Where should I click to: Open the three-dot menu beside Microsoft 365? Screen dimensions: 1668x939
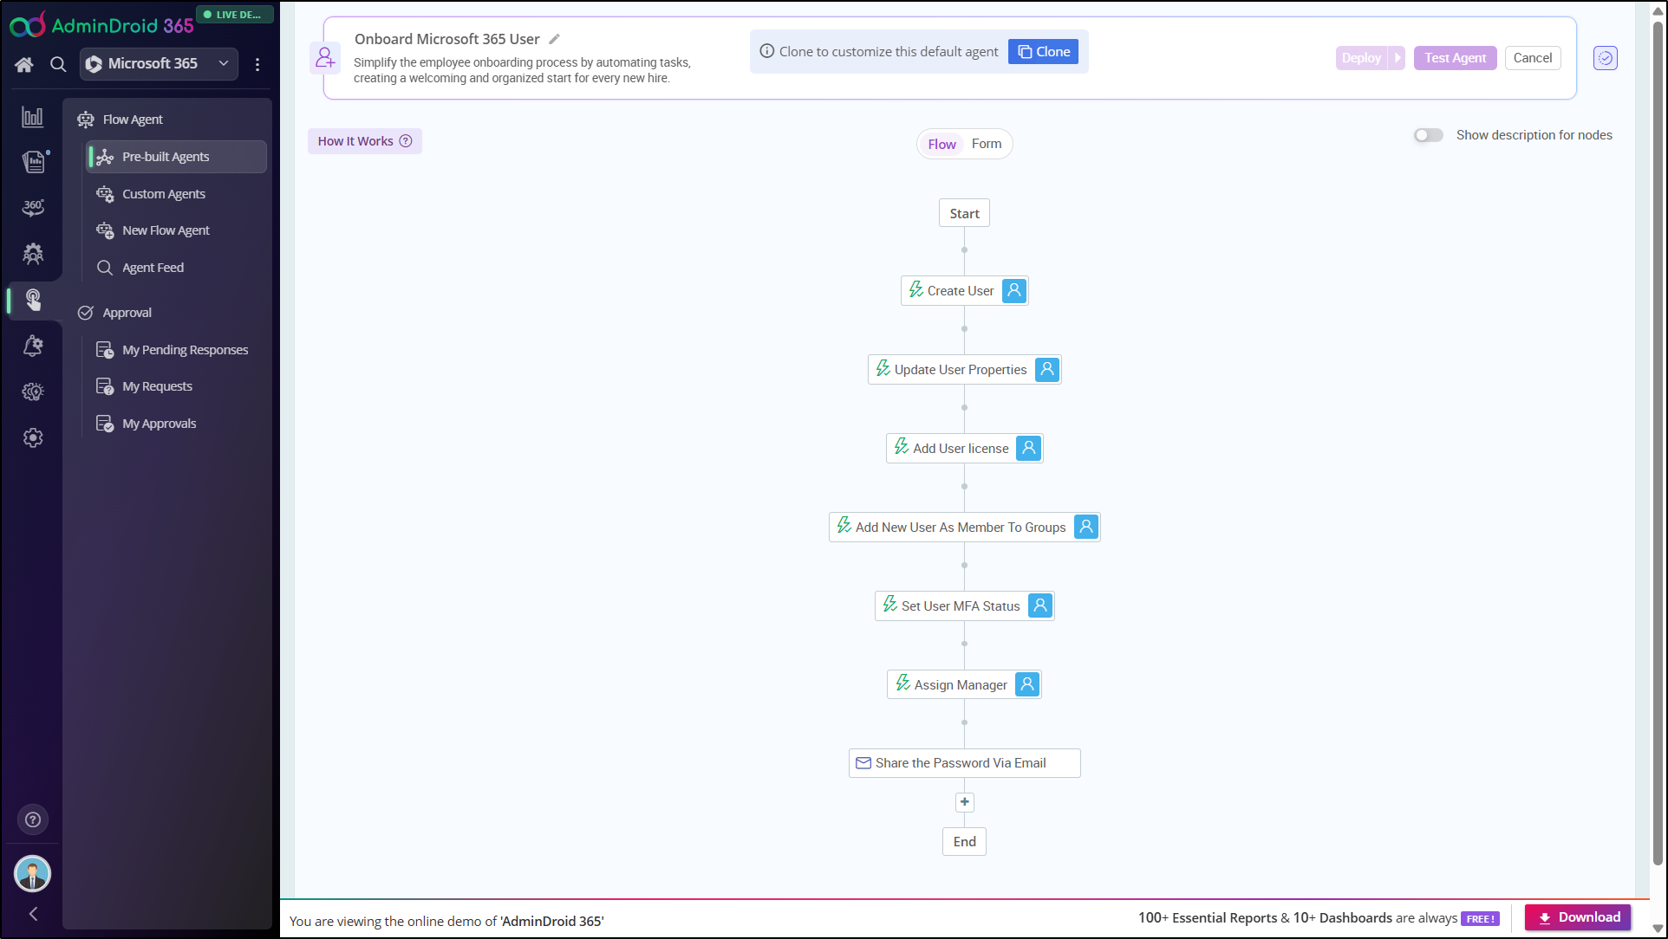pos(257,64)
